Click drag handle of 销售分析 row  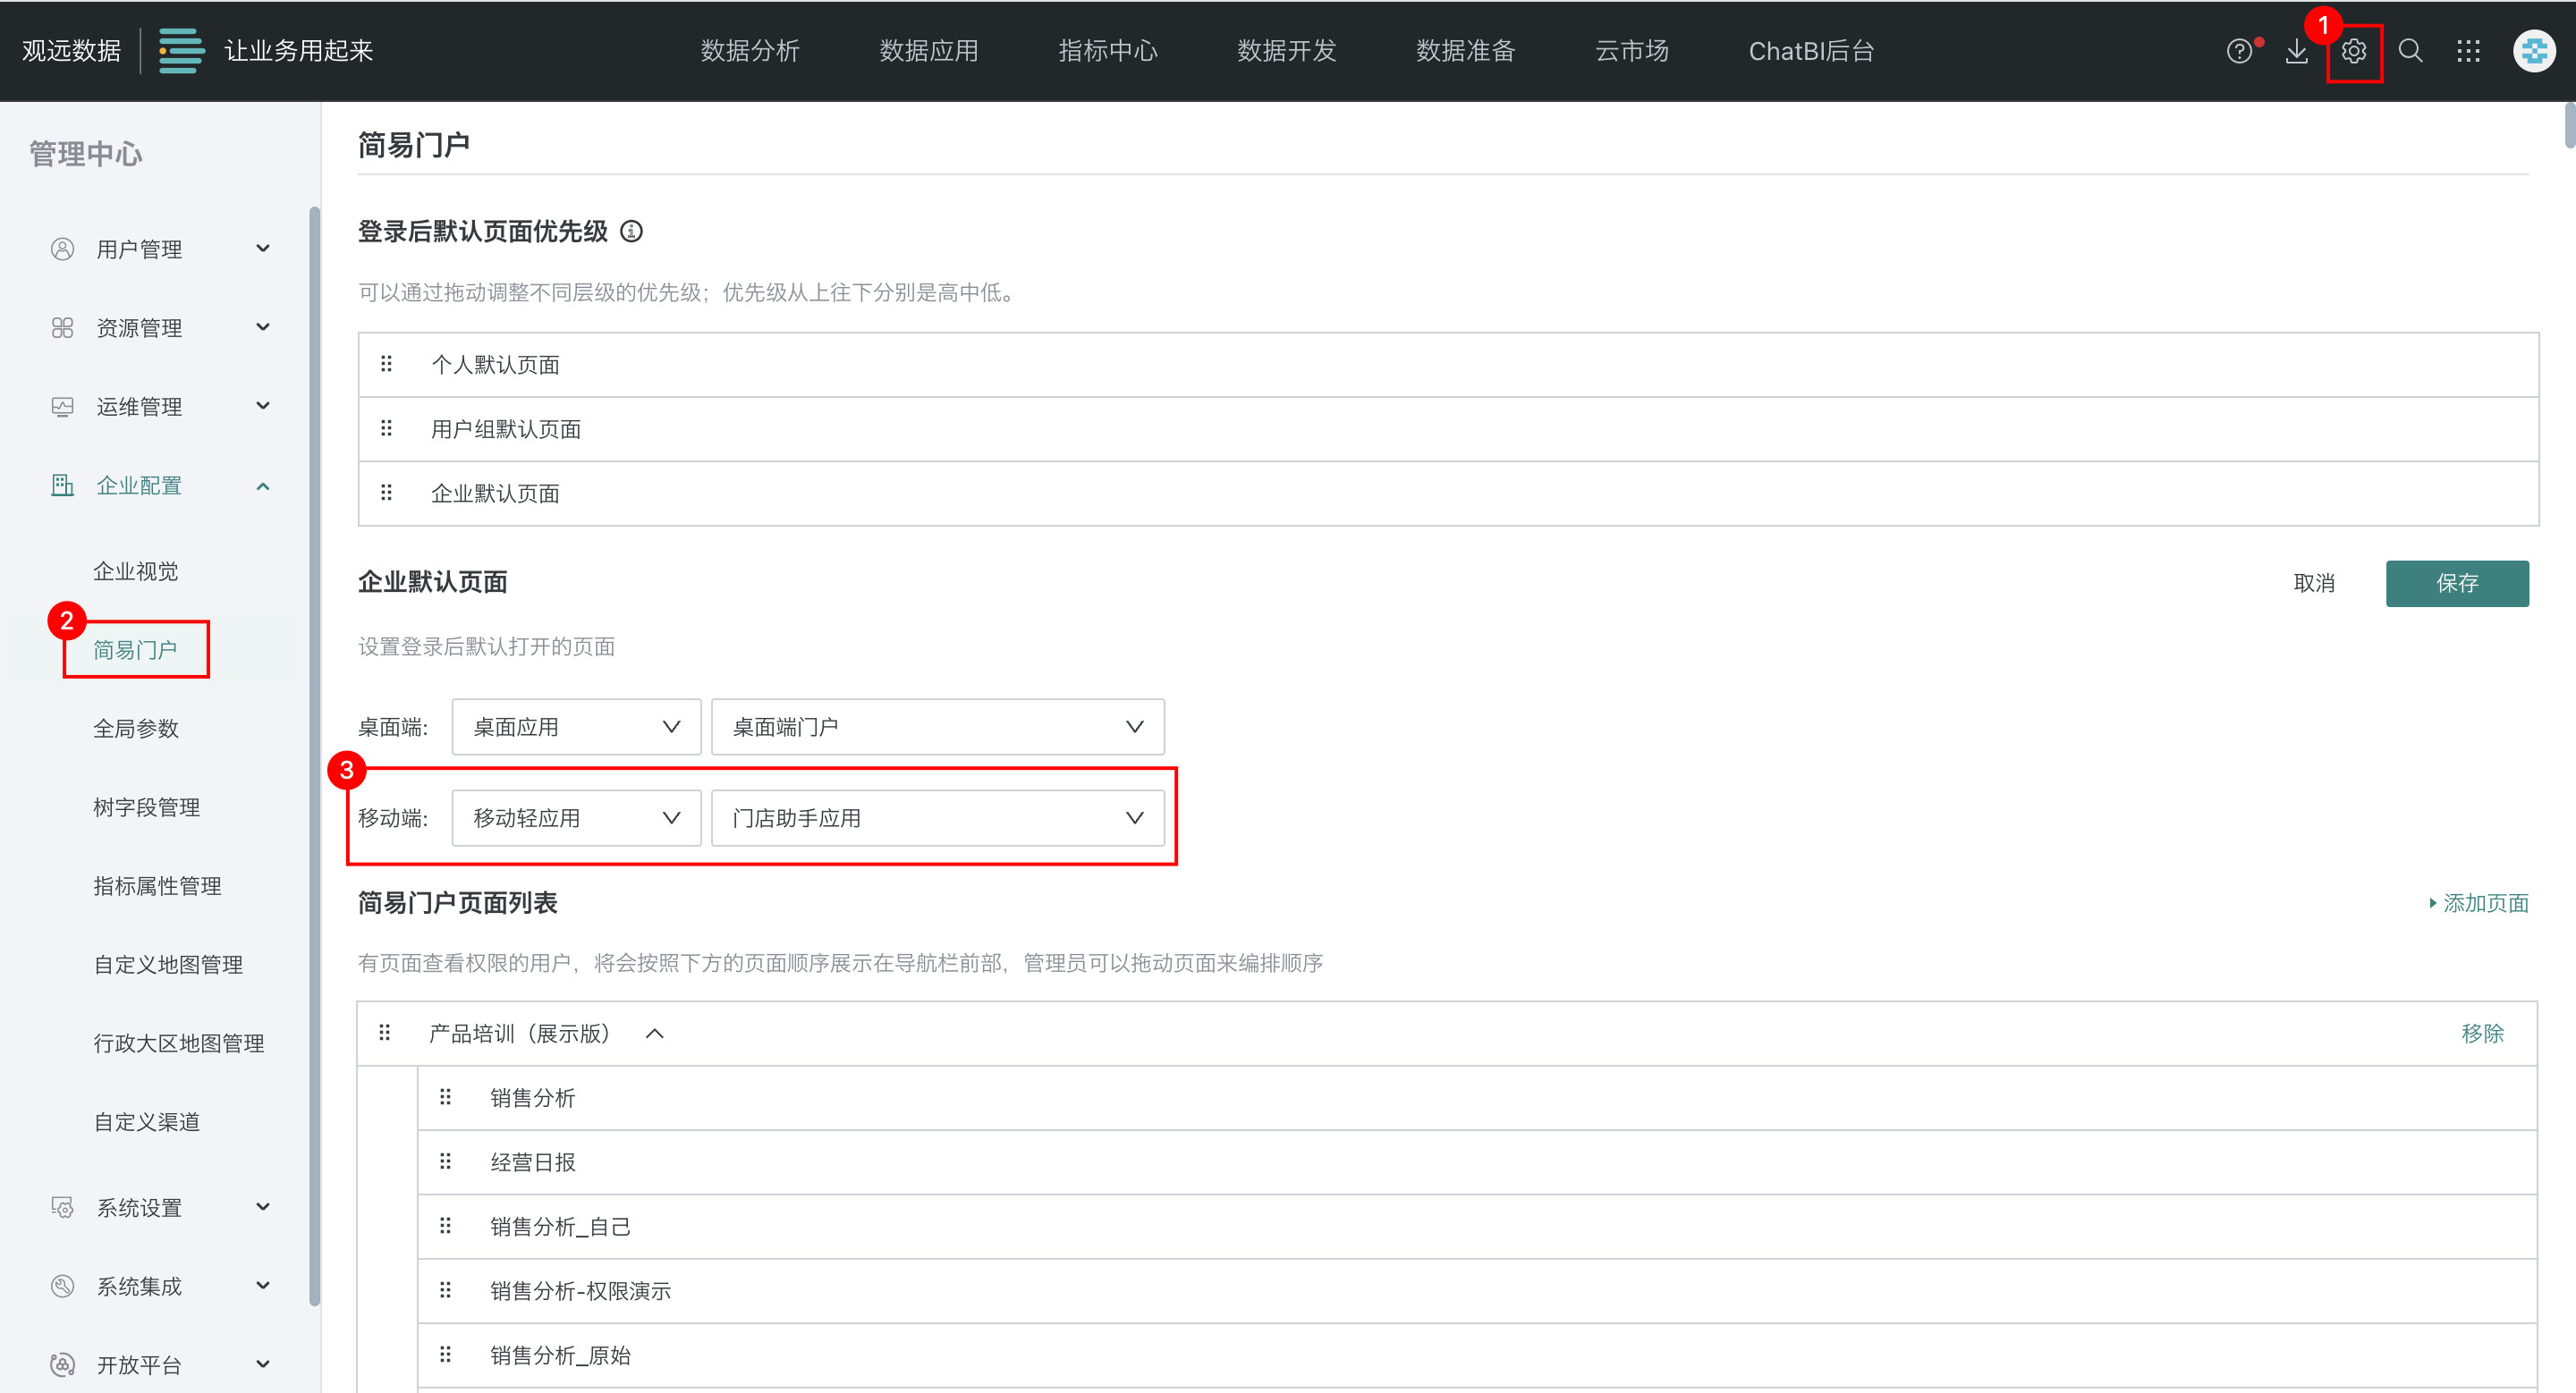click(x=446, y=1097)
